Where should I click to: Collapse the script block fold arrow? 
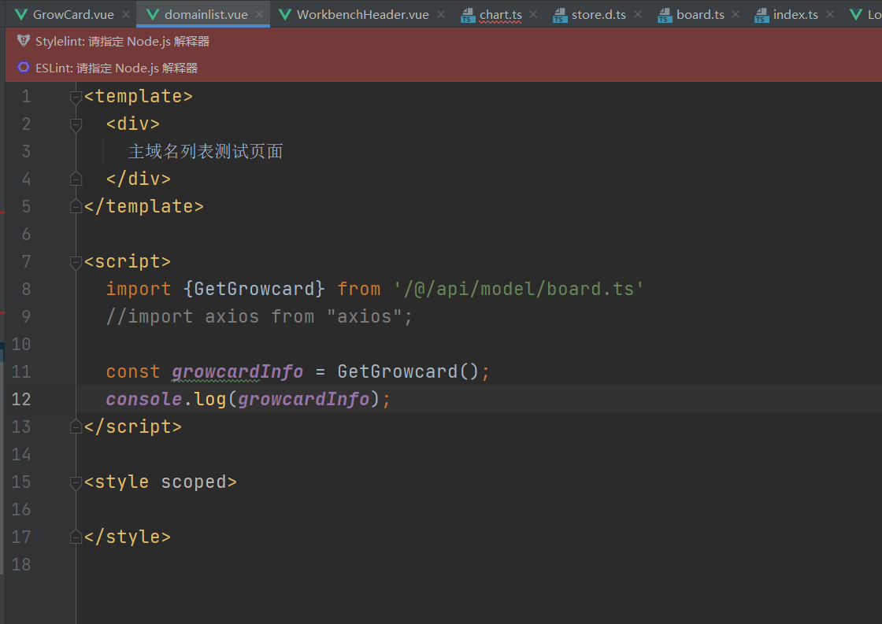[76, 261]
